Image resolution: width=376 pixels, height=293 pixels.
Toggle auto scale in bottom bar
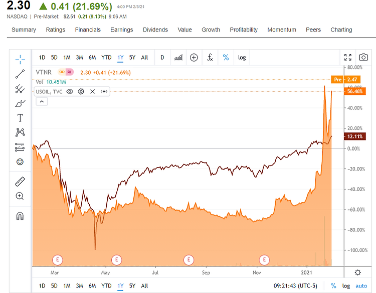click(x=361, y=286)
